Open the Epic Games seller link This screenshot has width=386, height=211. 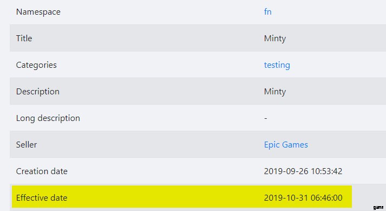286,145
